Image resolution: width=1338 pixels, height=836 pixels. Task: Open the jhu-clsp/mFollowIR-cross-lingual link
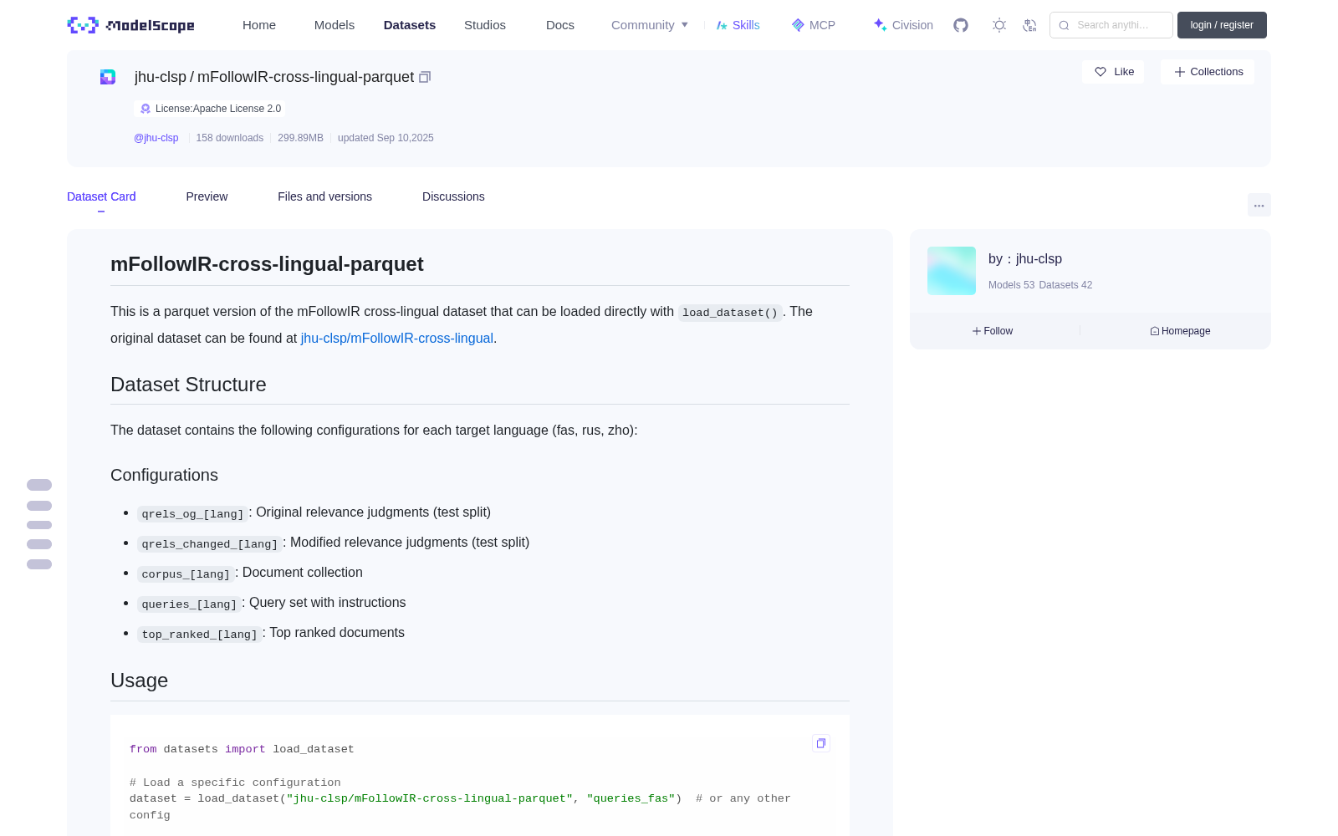click(397, 339)
